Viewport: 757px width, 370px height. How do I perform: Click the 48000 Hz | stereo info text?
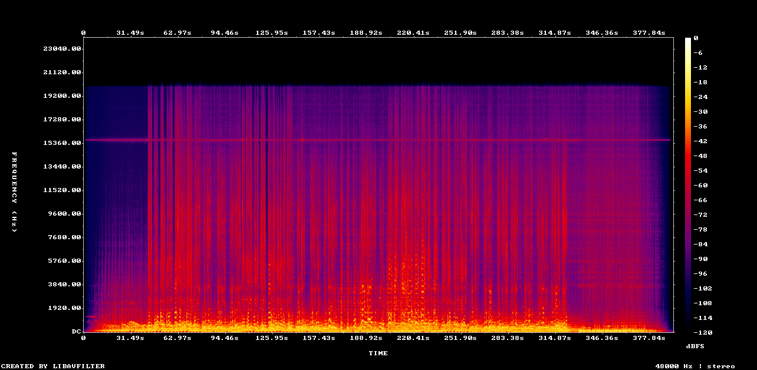(695, 366)
